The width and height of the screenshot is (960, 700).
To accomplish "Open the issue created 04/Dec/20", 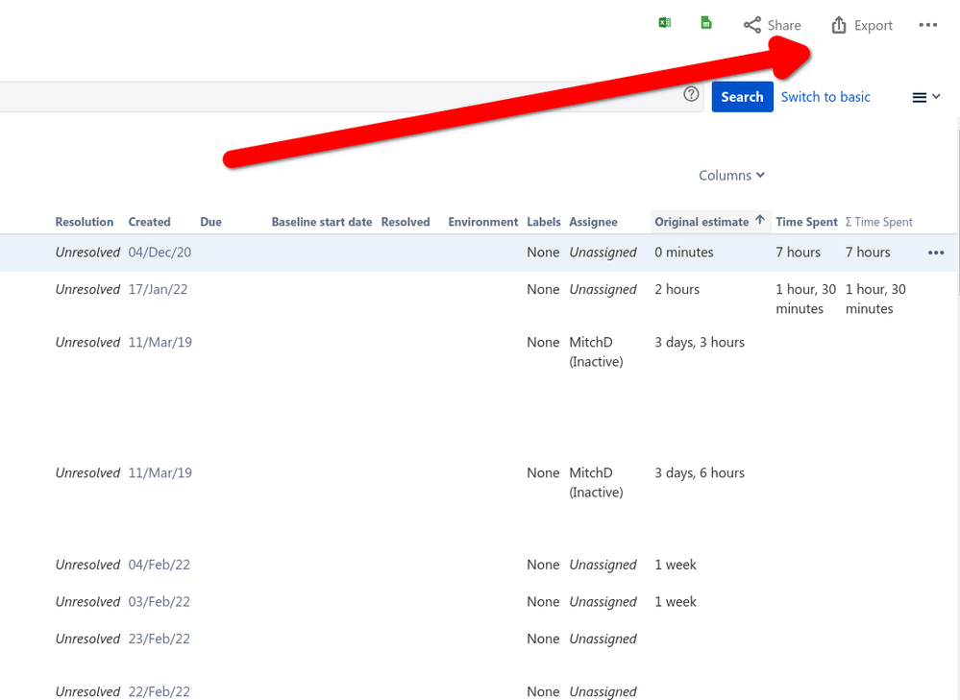I will click(160, 252).
